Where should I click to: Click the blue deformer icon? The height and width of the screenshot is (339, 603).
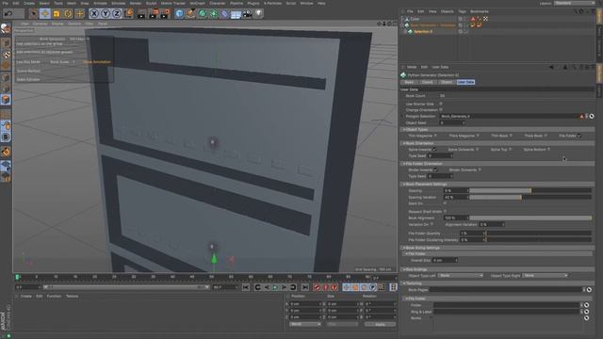(224, 14)
